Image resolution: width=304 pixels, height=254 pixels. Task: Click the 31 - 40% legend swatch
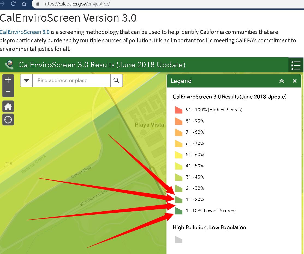178,177
